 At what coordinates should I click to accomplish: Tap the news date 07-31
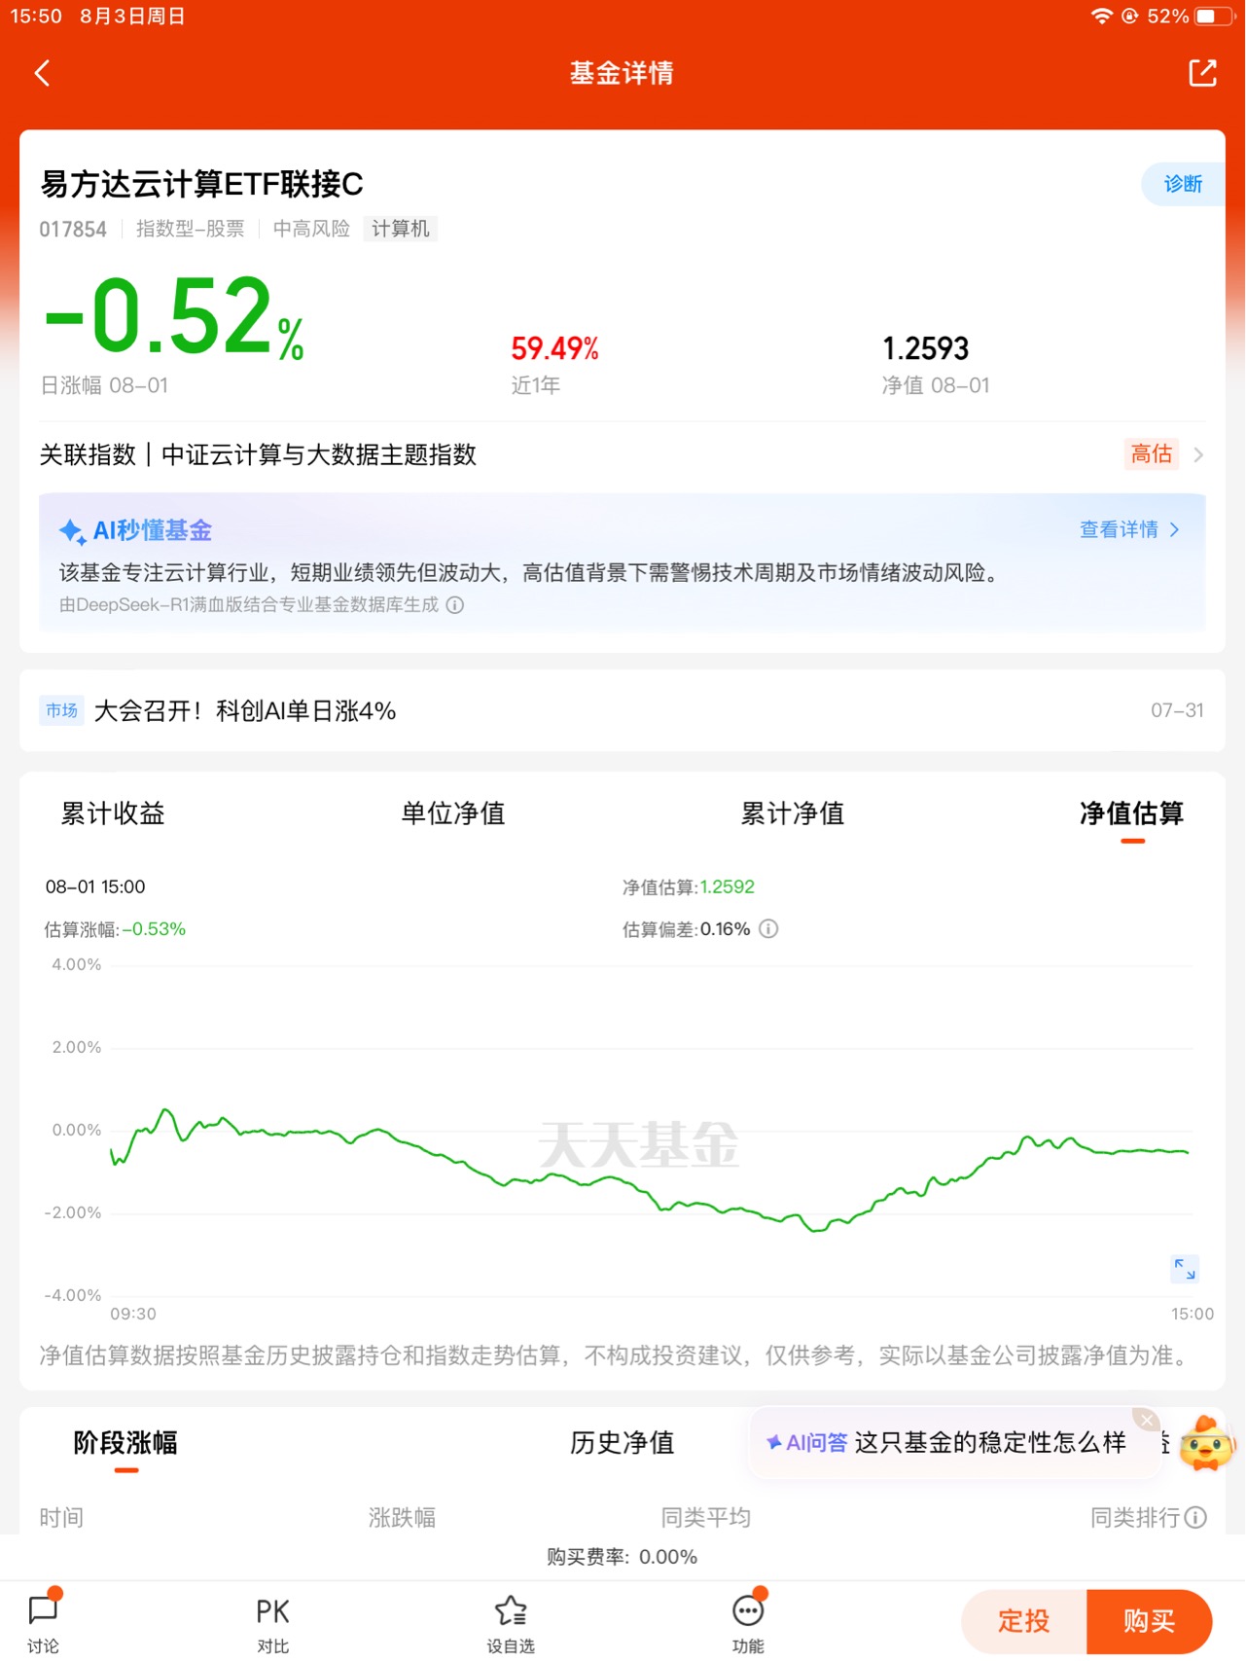coord(1177,710)
